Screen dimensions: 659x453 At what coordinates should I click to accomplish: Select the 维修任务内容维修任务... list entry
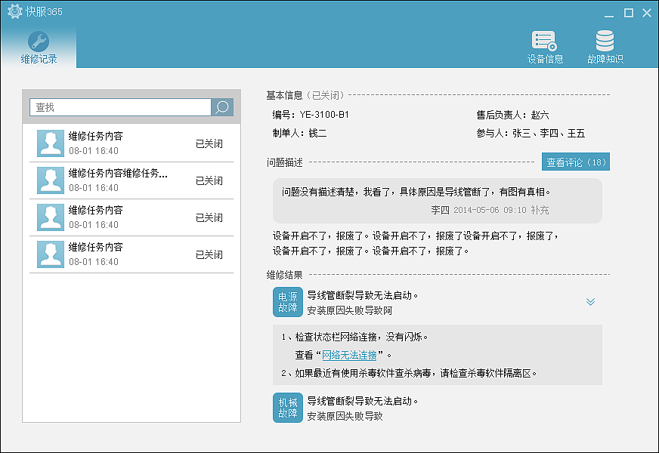pos(118,174)
